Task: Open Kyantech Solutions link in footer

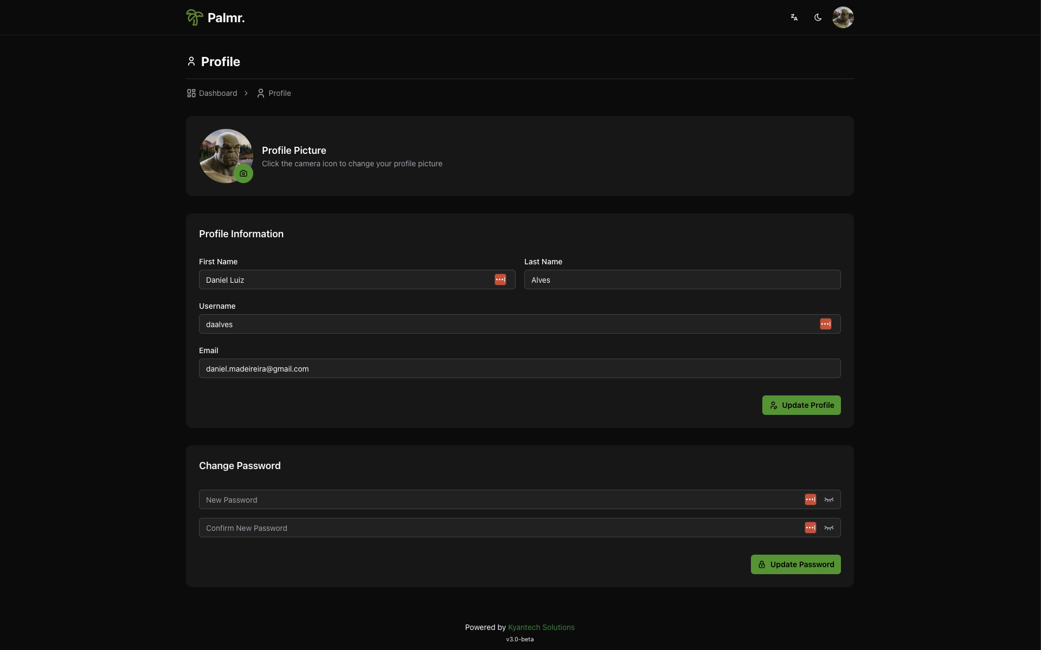Action: point(541,627)
